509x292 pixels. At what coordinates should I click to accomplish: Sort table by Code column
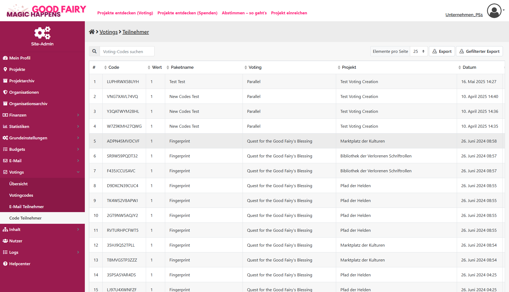click(106, 67)
